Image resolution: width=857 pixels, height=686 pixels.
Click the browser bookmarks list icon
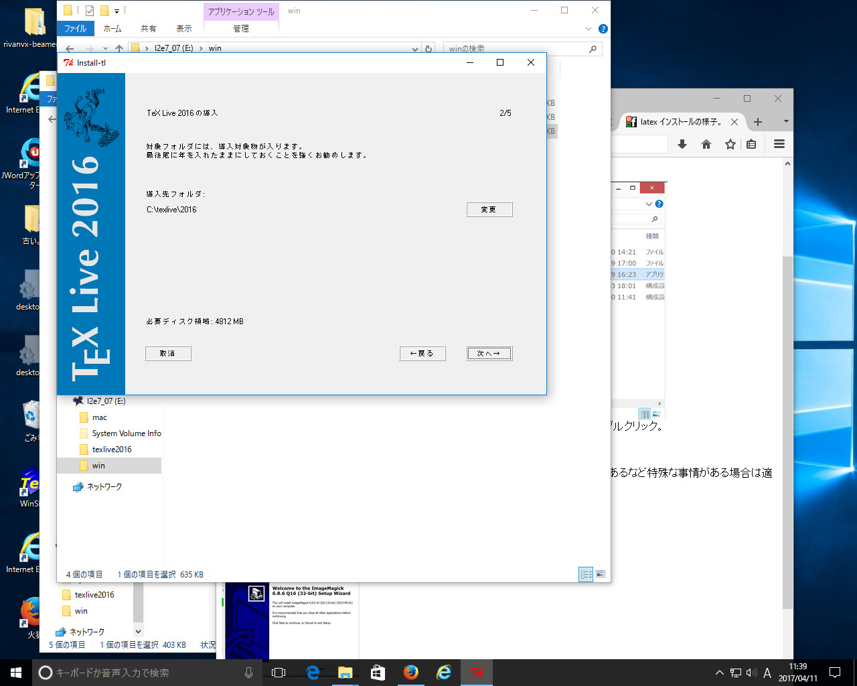pos(751,144)
